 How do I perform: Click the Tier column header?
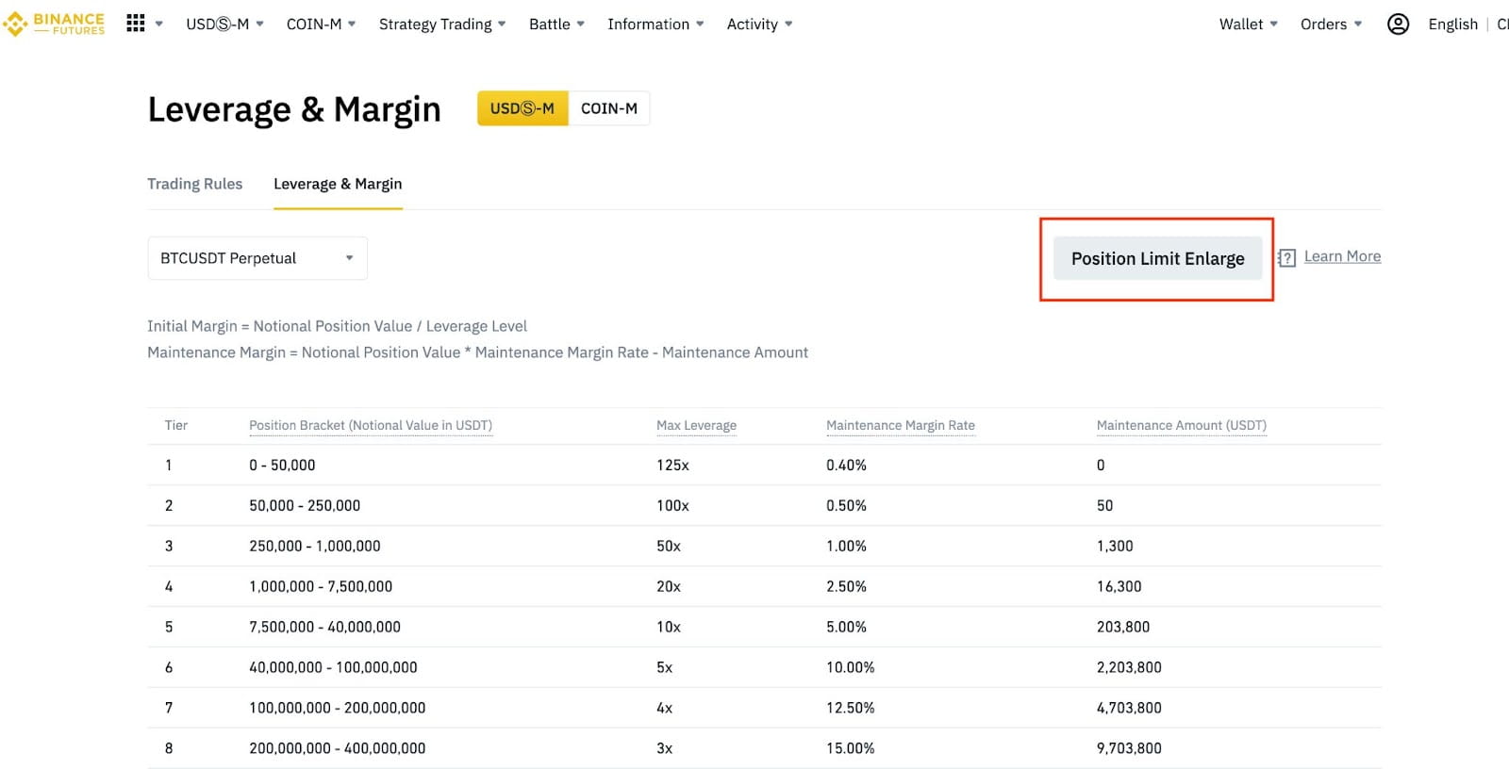point(176,425)
